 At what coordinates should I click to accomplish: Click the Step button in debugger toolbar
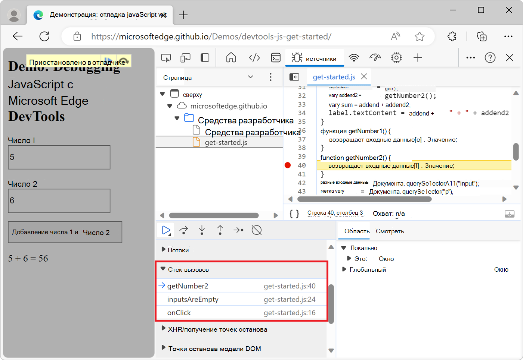tap(238, 230)
